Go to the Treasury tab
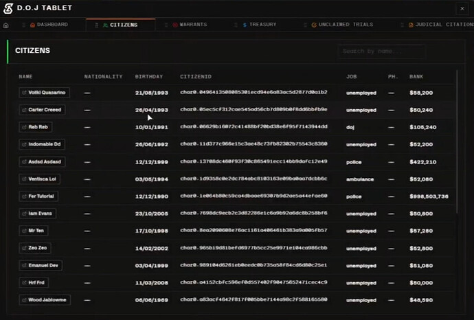This screenshot has height=320, width=474. (x=260, y=25)
